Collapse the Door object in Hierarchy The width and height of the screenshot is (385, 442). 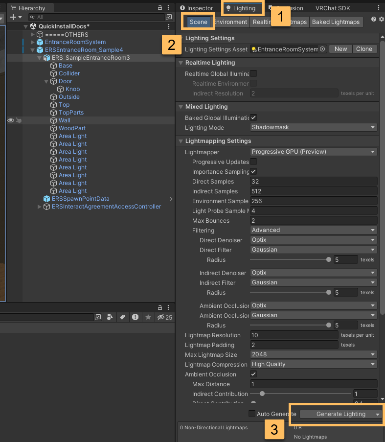point(46,81)
